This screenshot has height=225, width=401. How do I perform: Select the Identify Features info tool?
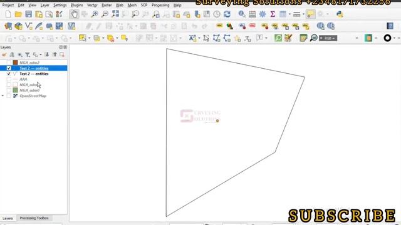pyautogui.click(x=242, y=14)
